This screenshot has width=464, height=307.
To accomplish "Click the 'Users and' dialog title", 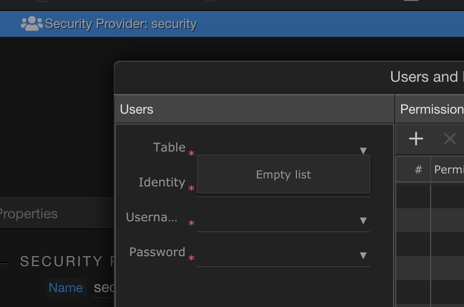I will tap(424, 77).
